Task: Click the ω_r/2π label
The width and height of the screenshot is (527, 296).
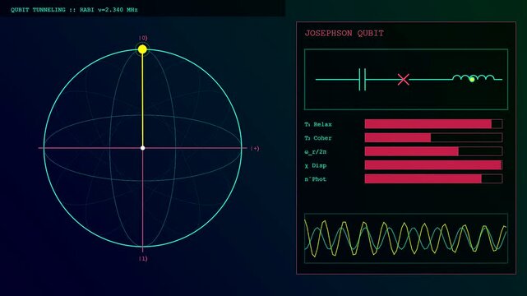Action: pos(315,152)
